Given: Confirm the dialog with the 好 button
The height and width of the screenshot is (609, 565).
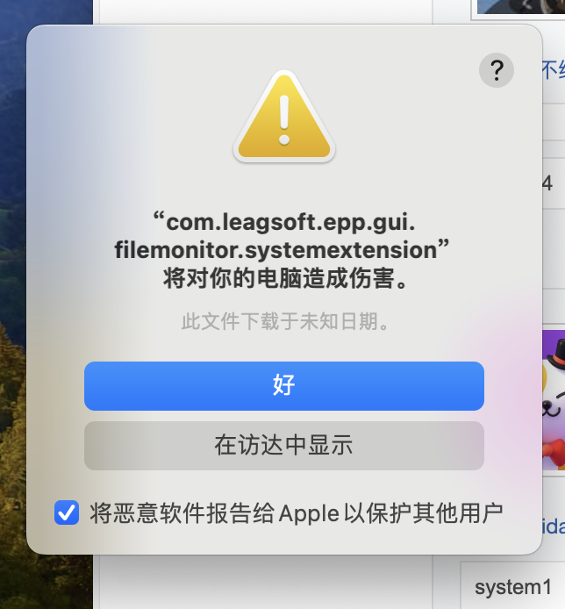Looking at the screenshot, I should point(284,386).
